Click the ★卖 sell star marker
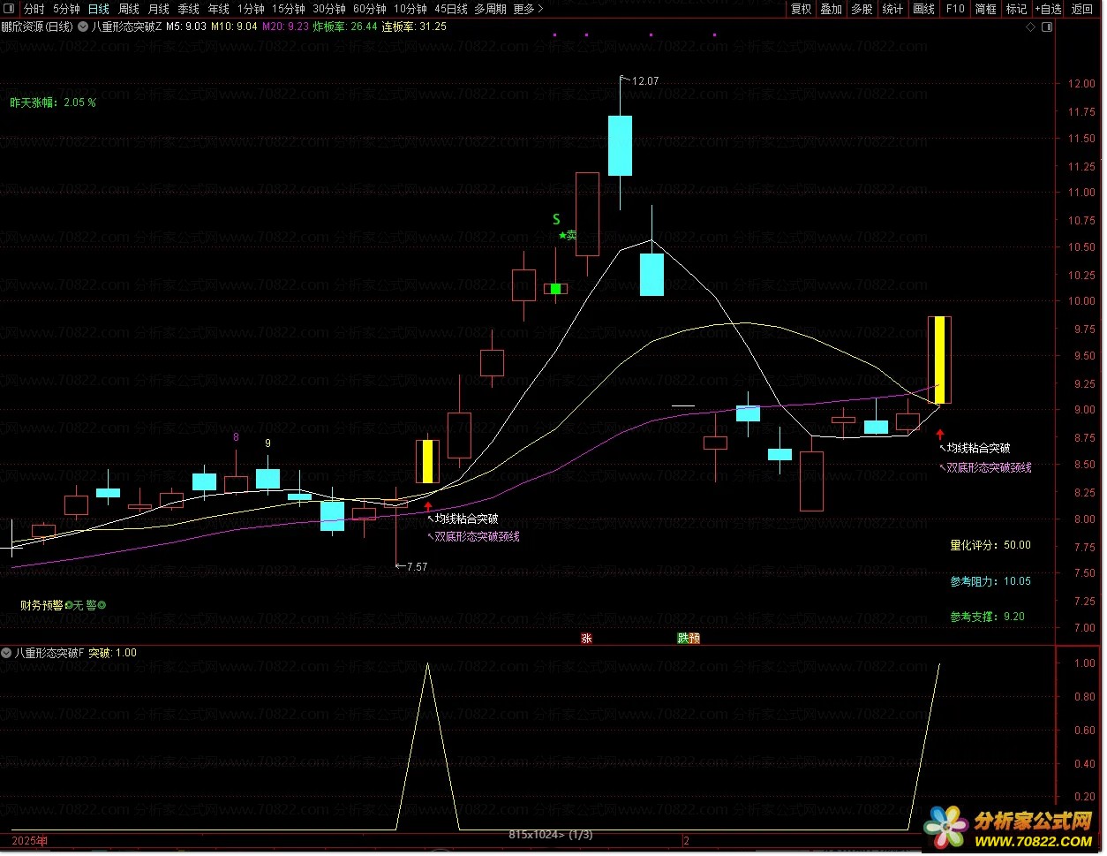1107x856 pixels. [x=568, y=235]
